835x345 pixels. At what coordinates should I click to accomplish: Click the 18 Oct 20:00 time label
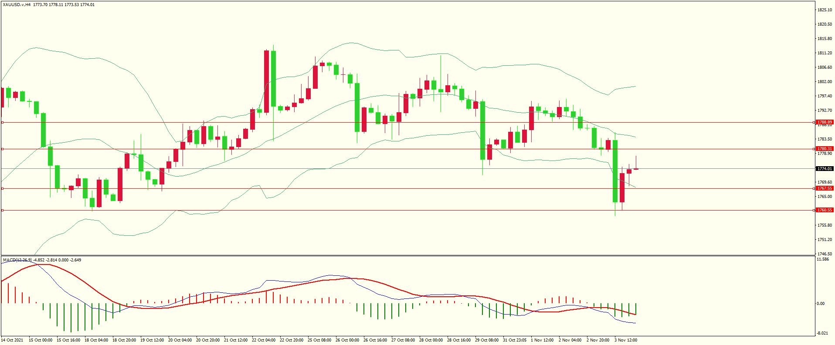pos(124,340)
